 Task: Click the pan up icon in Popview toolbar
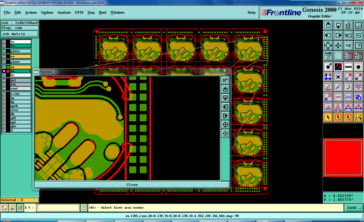(x=225, y=89)
